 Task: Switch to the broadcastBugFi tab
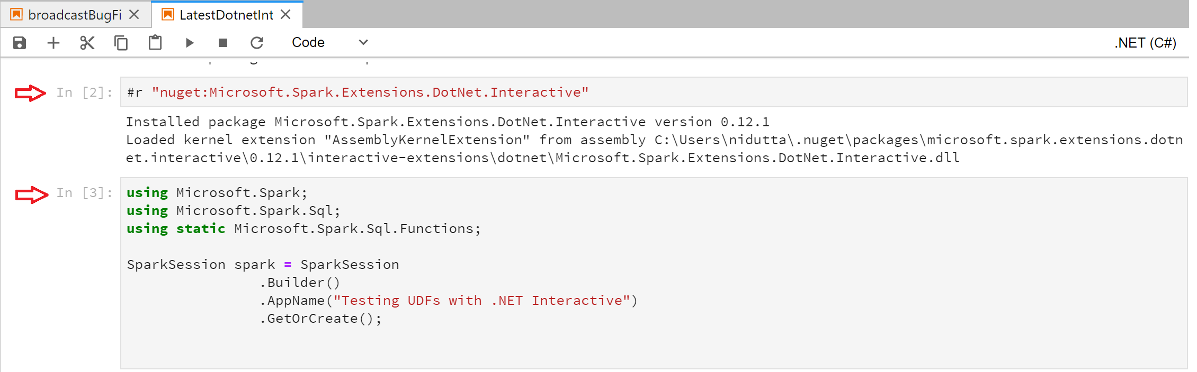tap(75, 15)
